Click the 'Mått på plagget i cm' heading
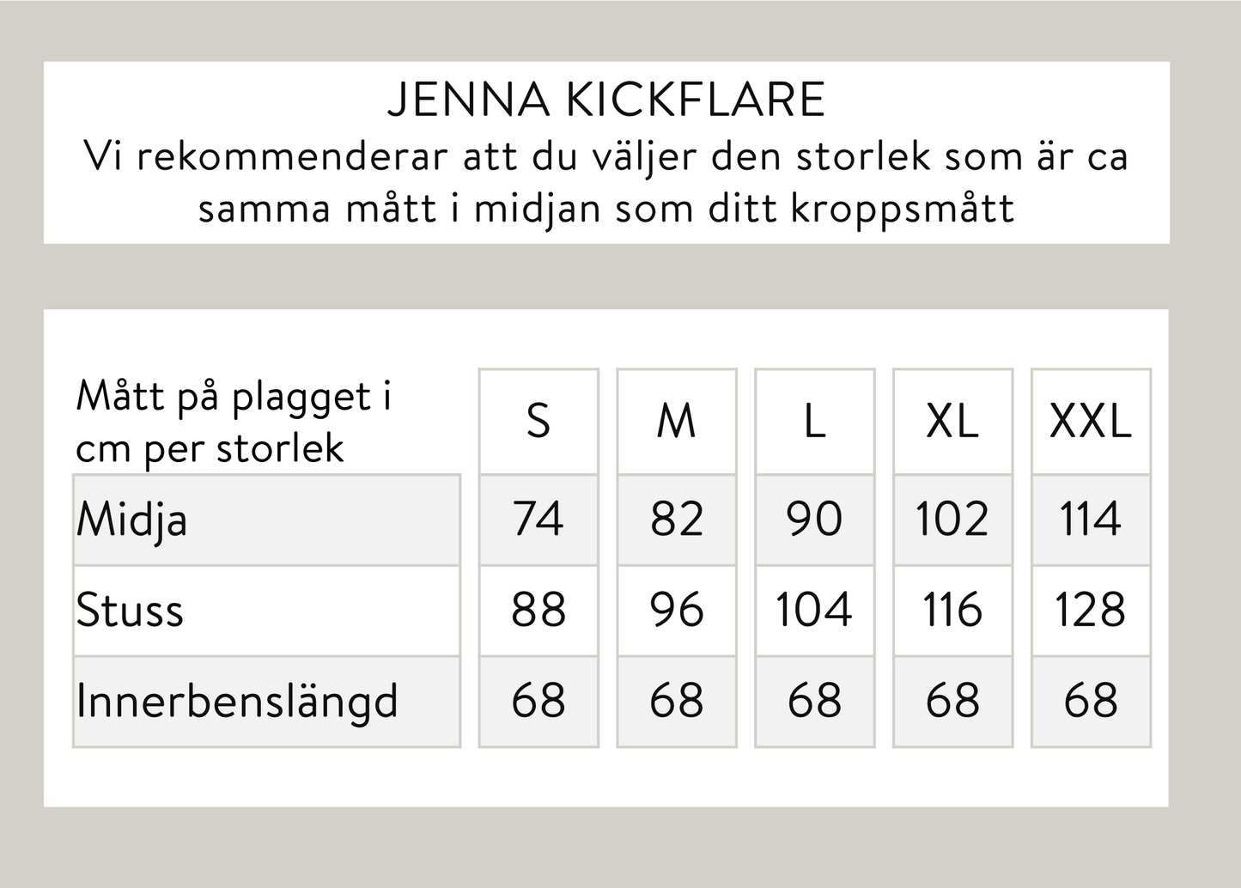 pyautogui.click(x=234, y=422)
